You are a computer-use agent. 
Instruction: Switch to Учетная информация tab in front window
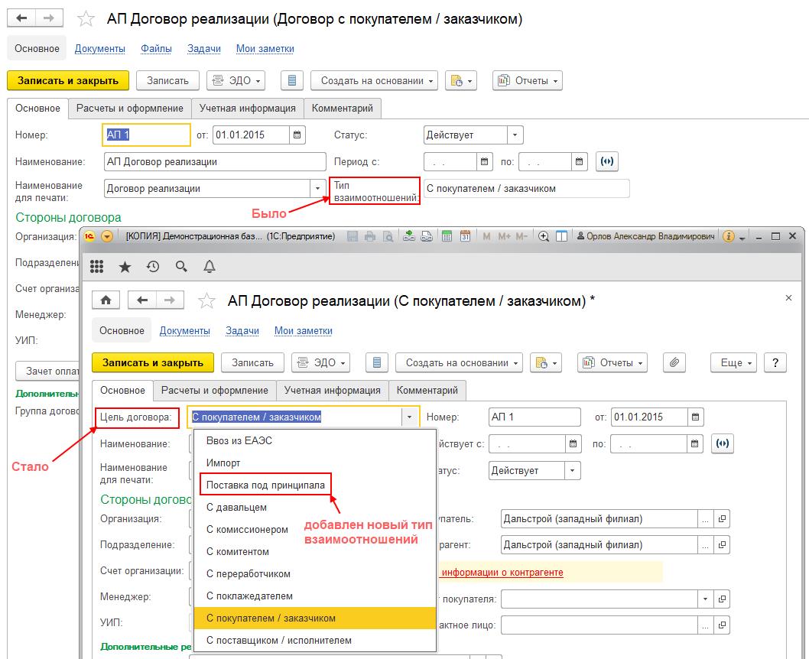333,391
